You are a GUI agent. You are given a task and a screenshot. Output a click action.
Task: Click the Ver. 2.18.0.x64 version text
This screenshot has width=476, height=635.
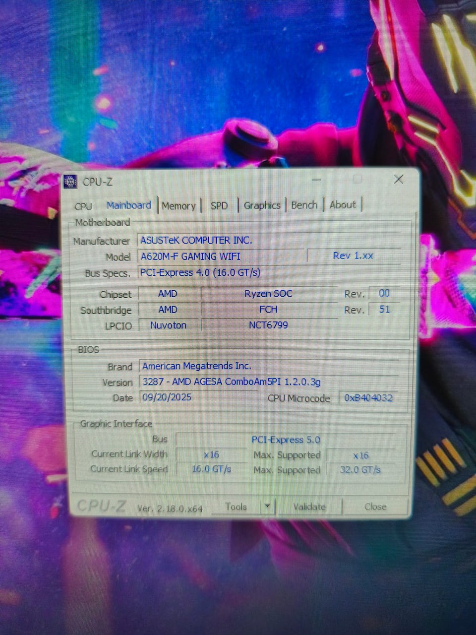click(x=170, y=508)
